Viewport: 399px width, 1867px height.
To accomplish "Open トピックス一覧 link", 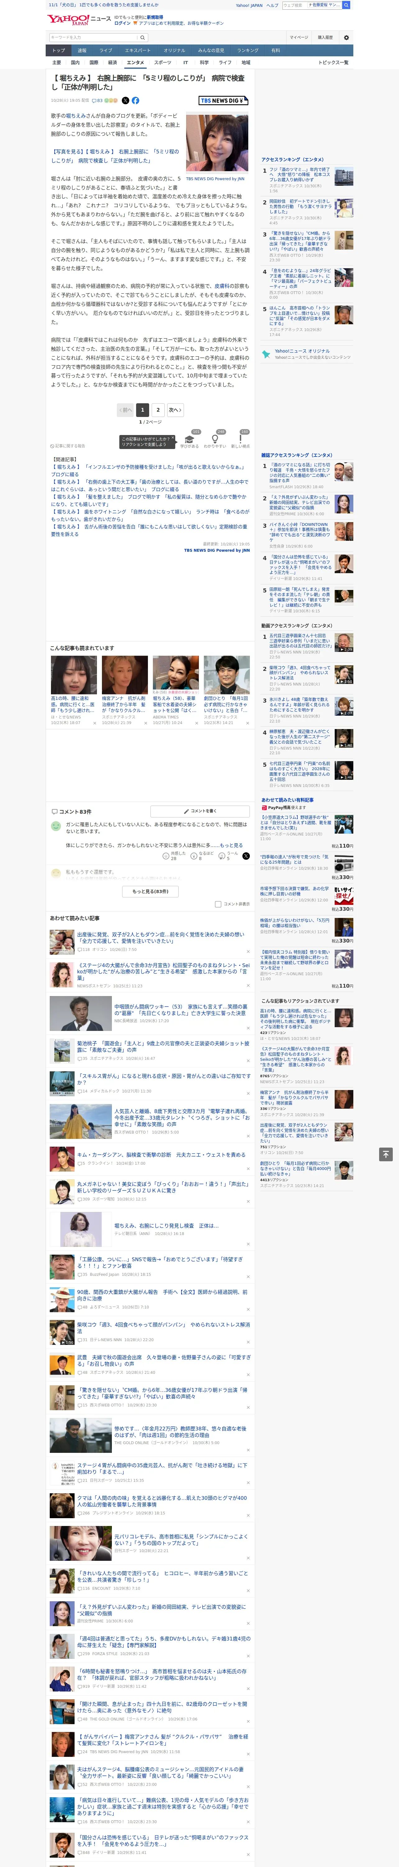I will click(333, 62).
